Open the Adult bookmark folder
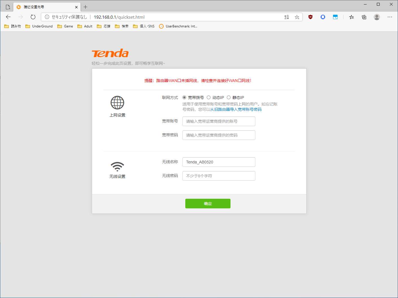This screenshot has height=298, width=398. 85,26
